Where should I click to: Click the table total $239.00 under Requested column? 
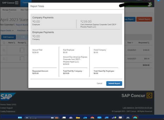tap(146, 65)
